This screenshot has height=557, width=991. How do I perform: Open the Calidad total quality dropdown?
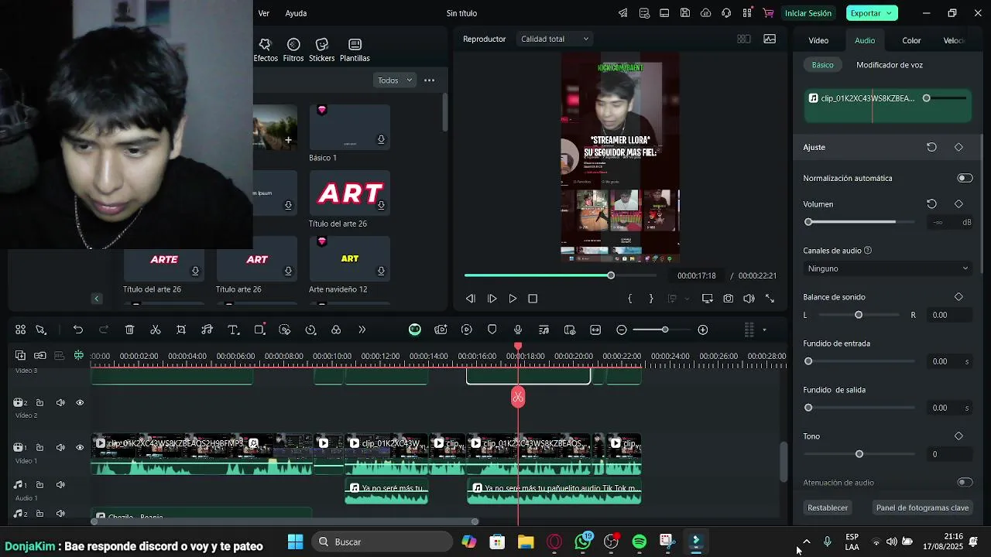(555, 39)
